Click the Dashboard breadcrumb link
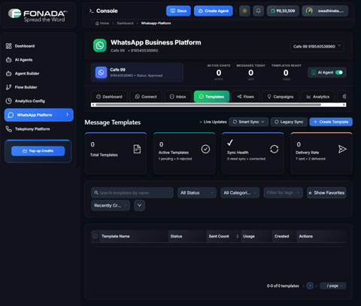 point(125,23)
